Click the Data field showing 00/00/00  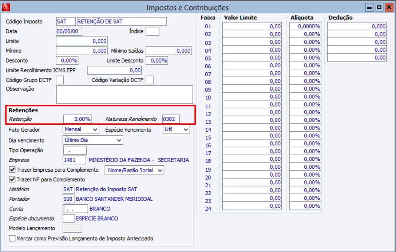coord(69,31)
